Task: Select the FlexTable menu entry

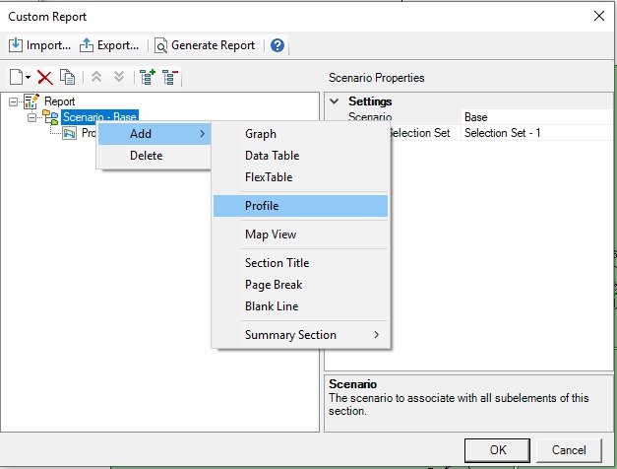Action: click(269, 177)
